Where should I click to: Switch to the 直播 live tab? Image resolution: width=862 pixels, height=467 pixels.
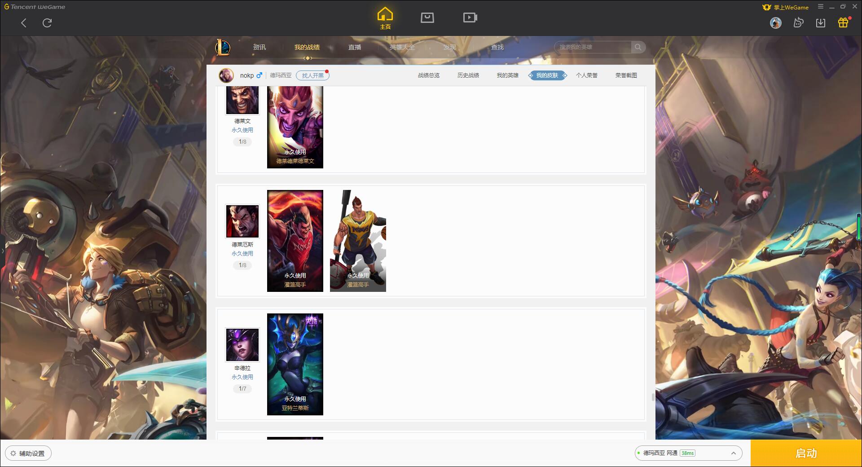pyautogui.click(x=355, y=47)
